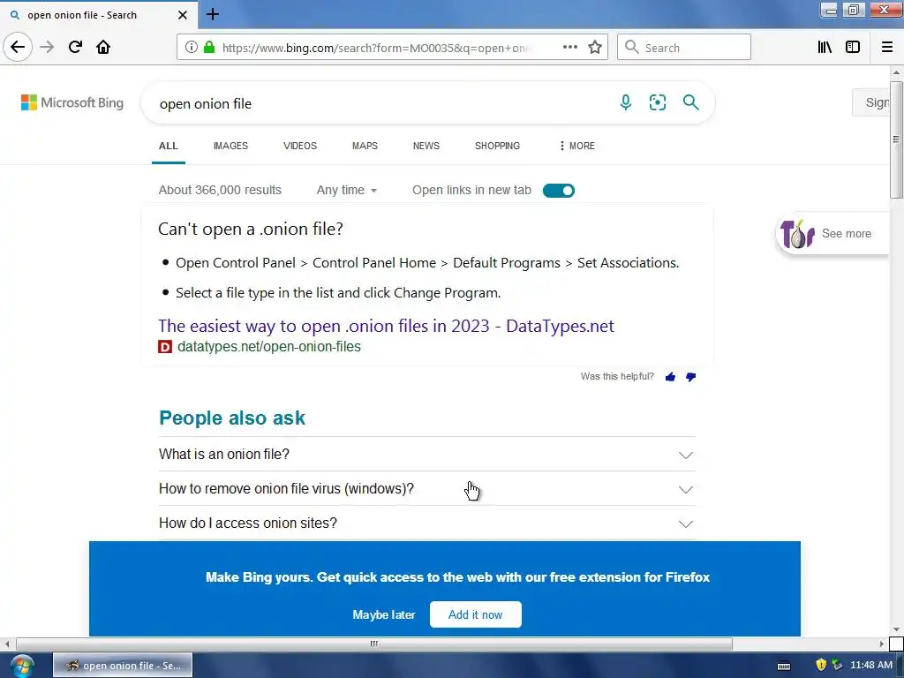904x678 pixels.
Task: Click the vertical scrollbar down arrow
Action: pyautogui.click(x=896, y=629)
